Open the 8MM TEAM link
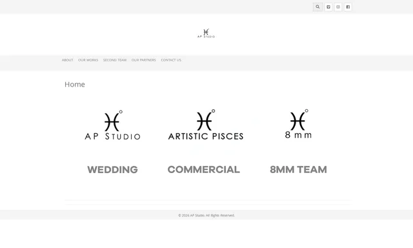Viewport: 413px width, 248px height. [298, 169]
